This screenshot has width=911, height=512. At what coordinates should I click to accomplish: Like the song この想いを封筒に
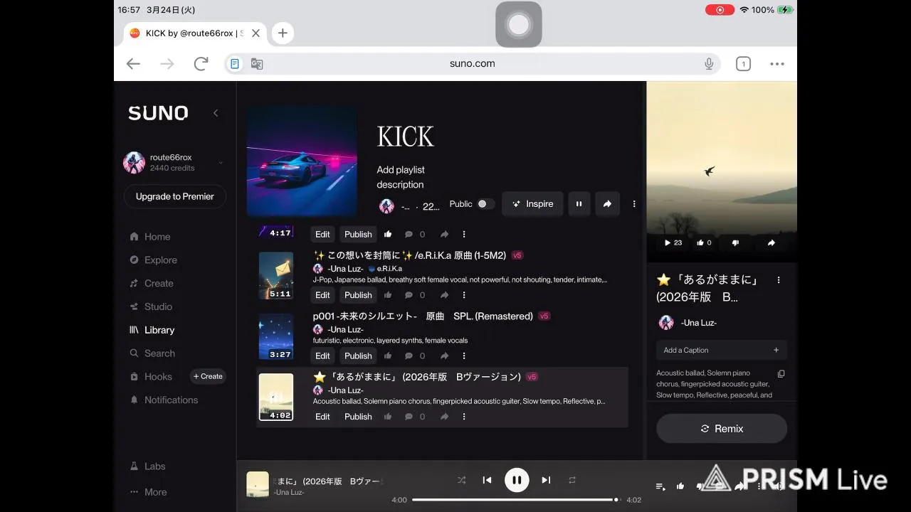pos(388,295)
